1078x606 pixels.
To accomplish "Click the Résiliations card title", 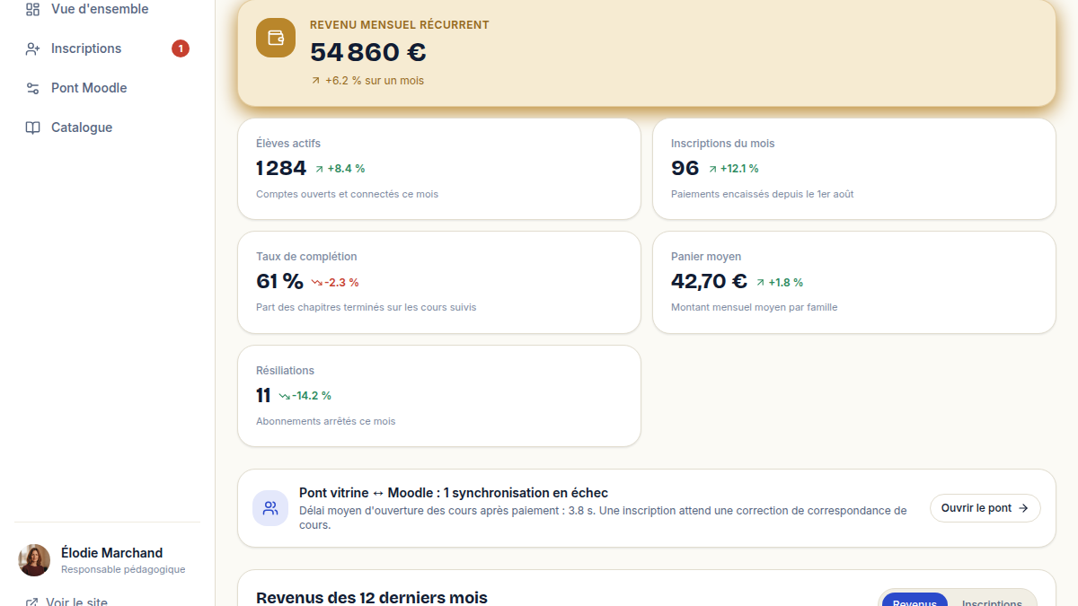I will click(x=285, y=371).
